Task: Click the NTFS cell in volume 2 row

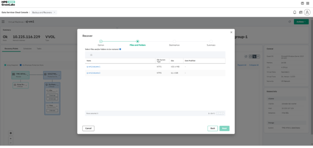Action: coord(159,73)
